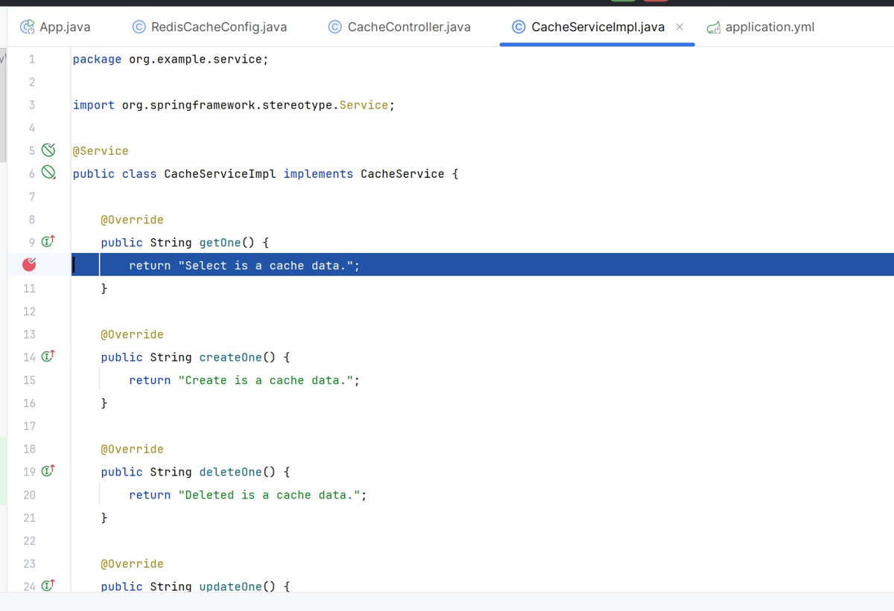The height and width of the screenshot is (611, 894).
Task: Click implements-method gutter icon beside createOne
Action: point(48,356)
